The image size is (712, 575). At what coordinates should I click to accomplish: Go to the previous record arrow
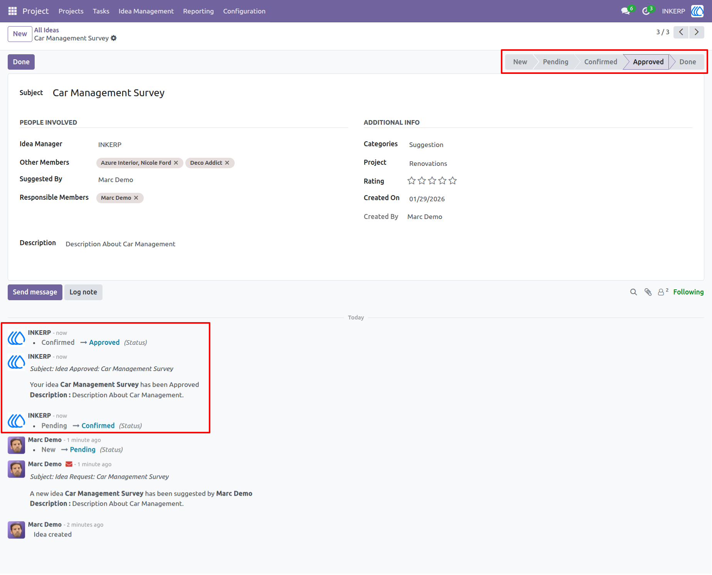pos(681,32)
